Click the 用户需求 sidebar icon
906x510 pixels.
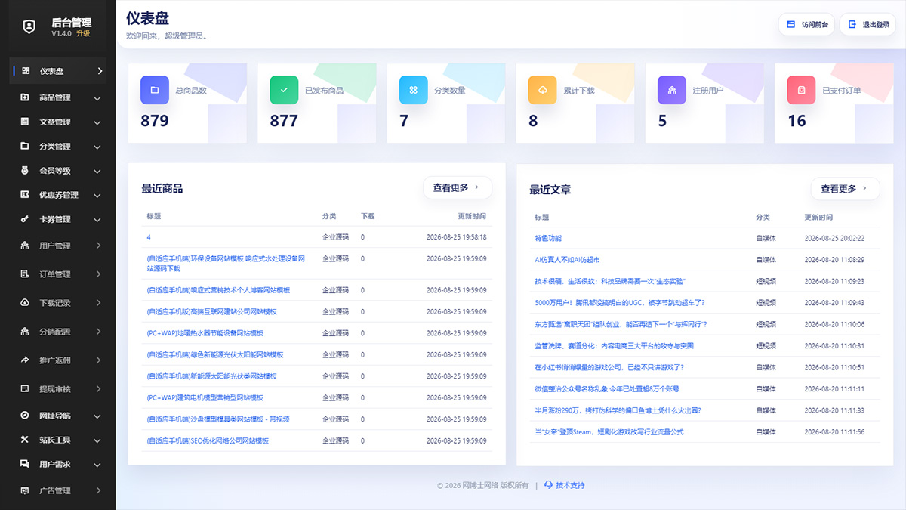(25, 464)
